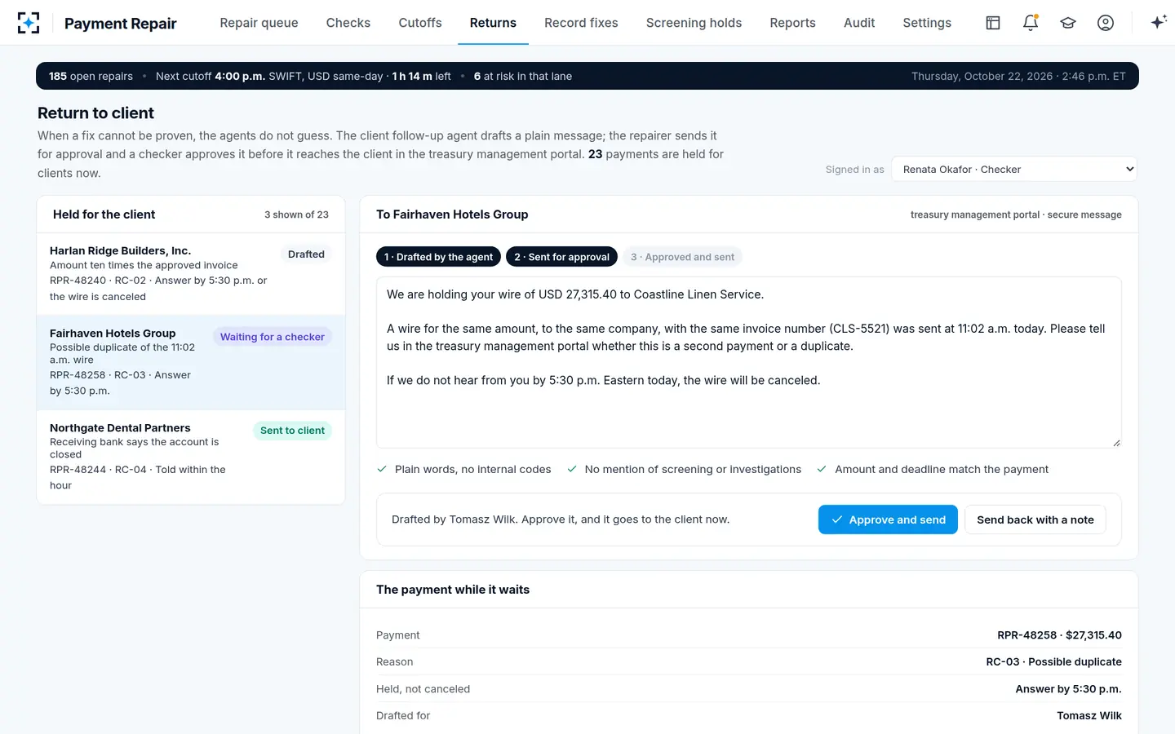Click step 1 Drafted by the agent

pos(438,257)
